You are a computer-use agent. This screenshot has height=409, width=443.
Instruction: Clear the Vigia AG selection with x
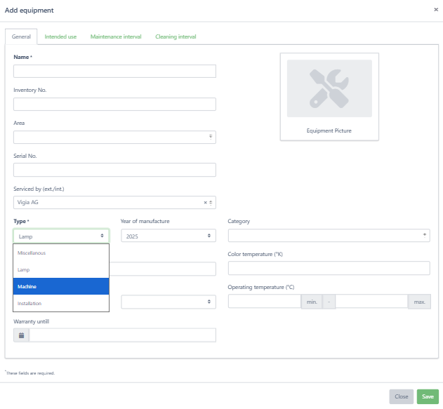point(206,203)
